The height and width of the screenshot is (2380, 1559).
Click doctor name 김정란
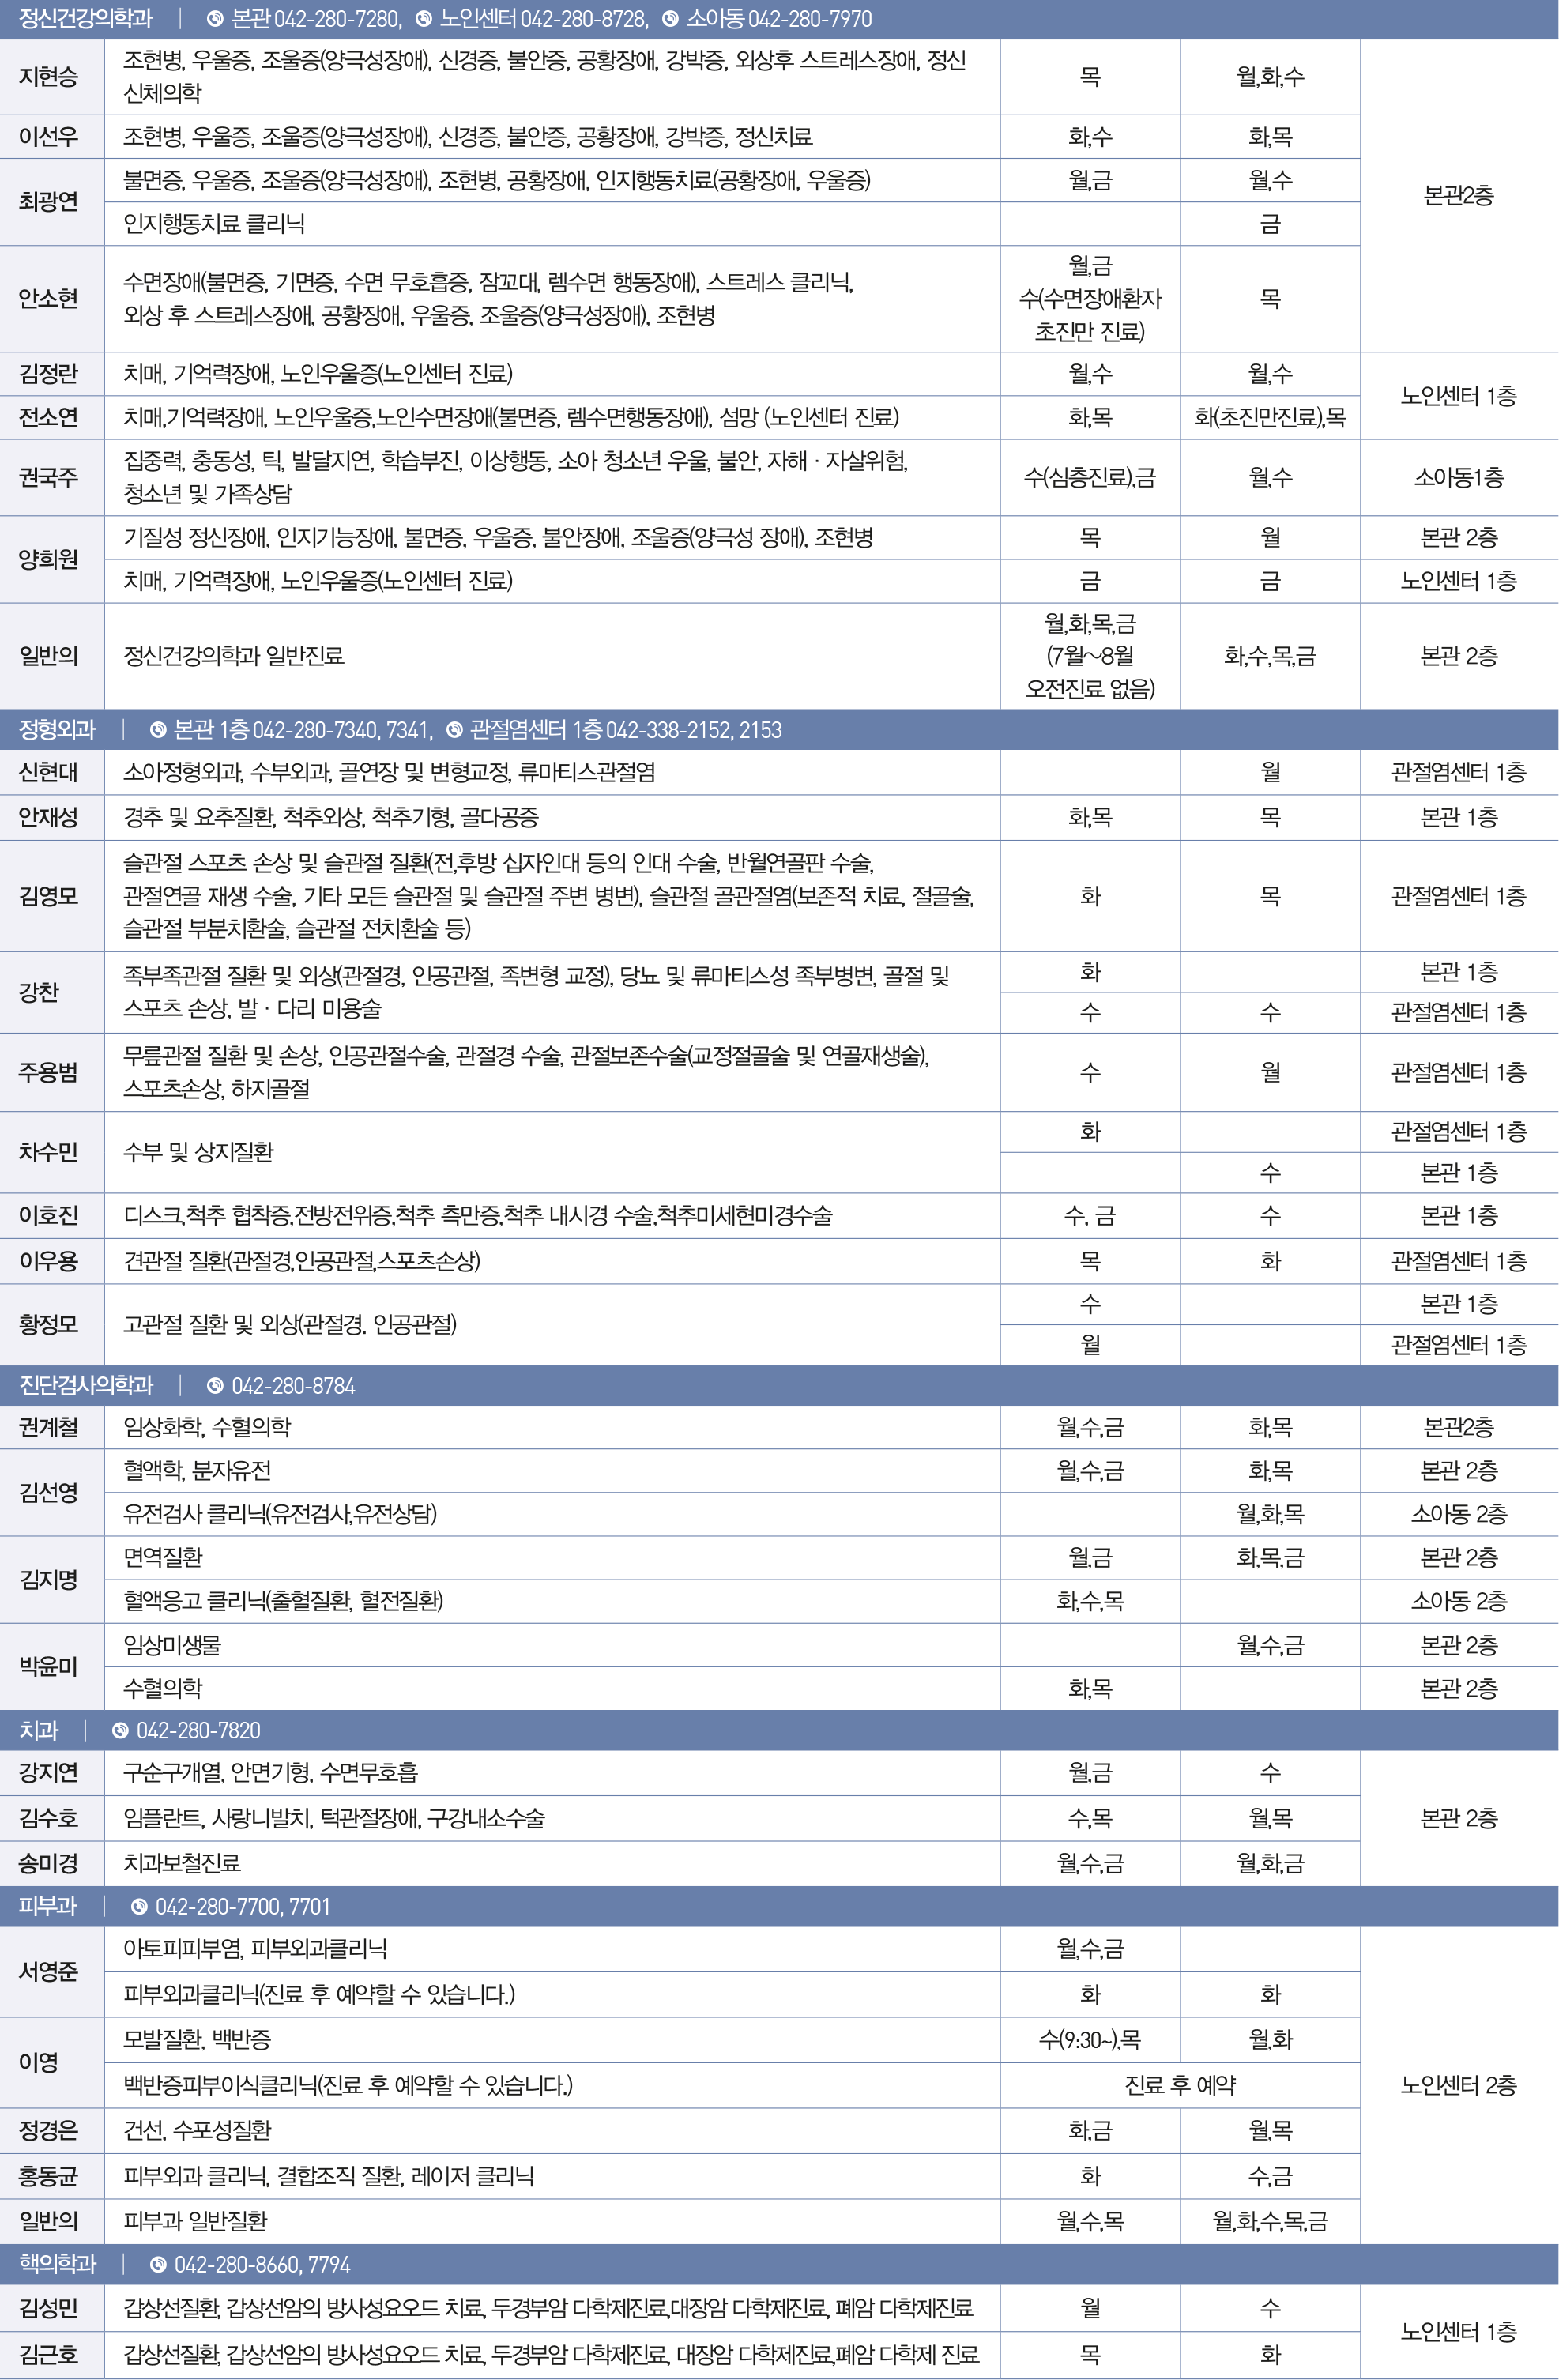tap(48, 374)
